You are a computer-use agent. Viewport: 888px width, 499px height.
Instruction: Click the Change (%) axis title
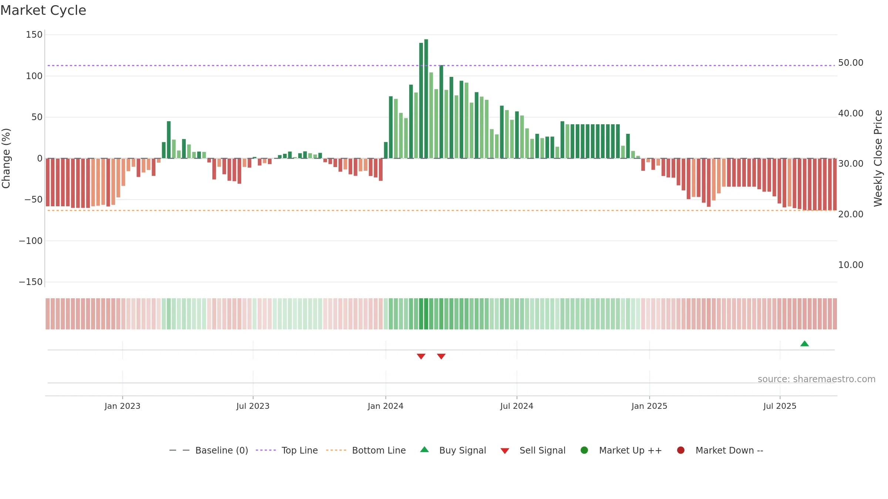coord(6,158)
